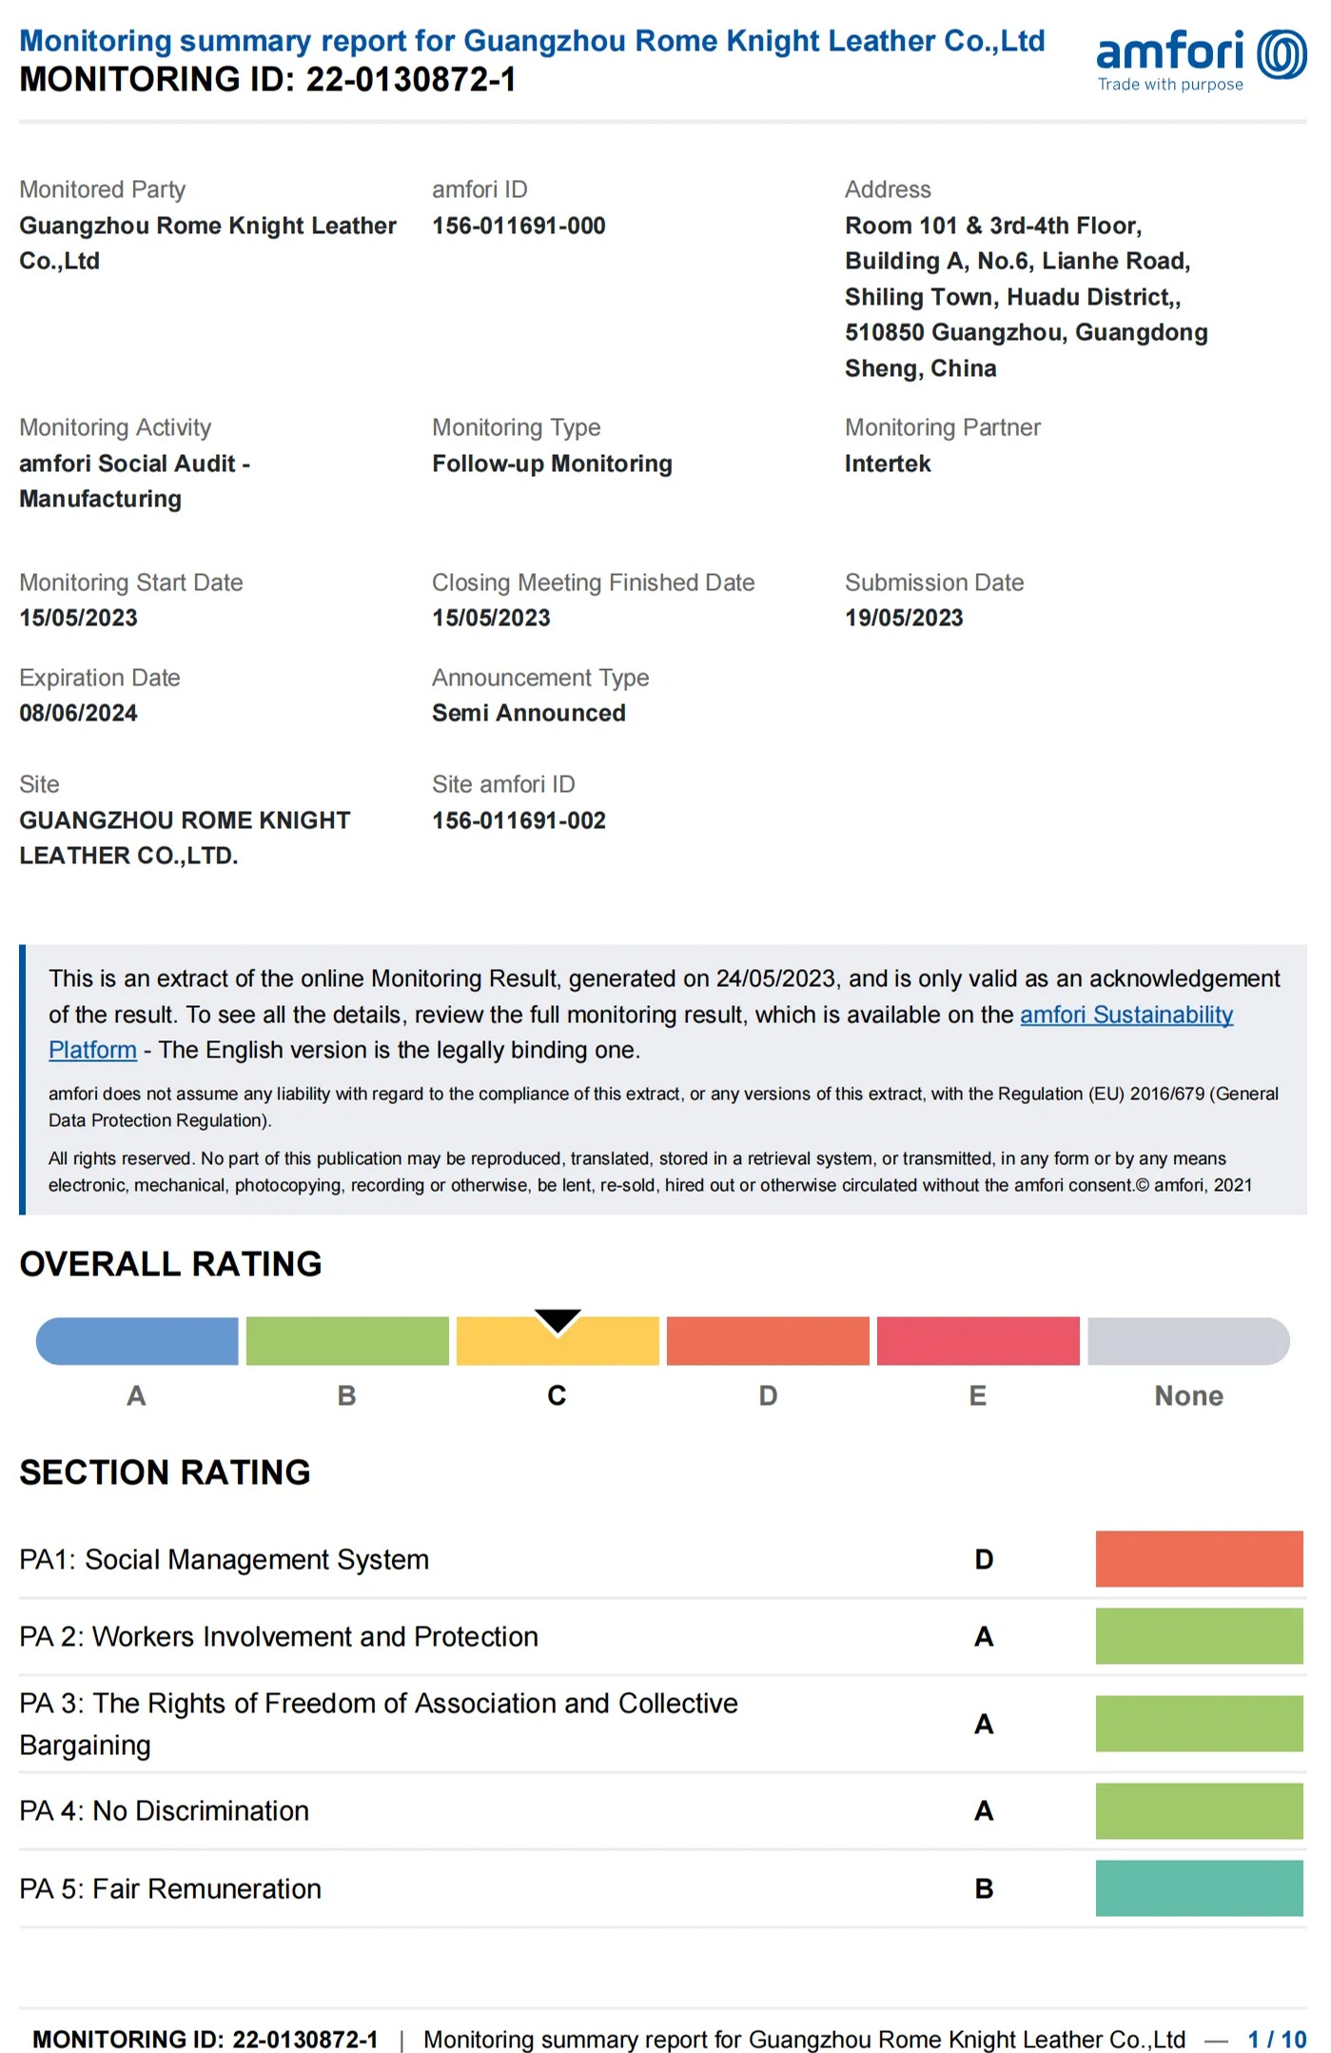Select the blue A rating segment
This screenshot has height=2053, width=1331.
137,1340
